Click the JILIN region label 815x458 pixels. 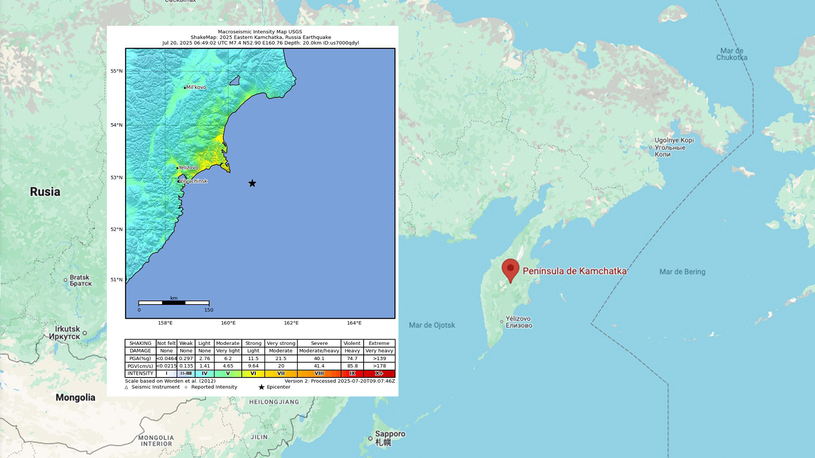(x=259, y=437)
